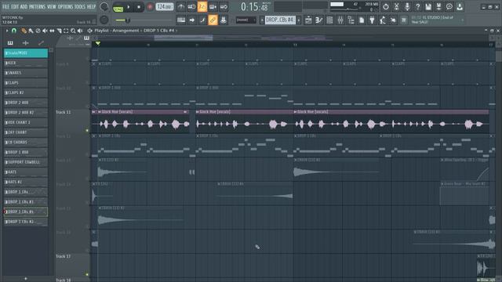Image resolution: width=502 pixels, height=282 pixels.
Task: Click the Arrangement breadcrumb in Playlist title
Action: pos(125,31)
